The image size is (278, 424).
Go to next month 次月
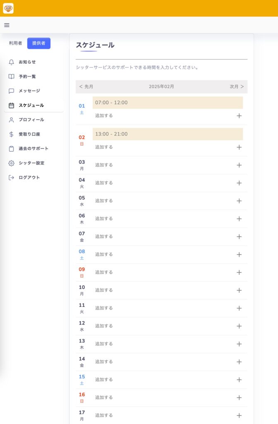[x=237, y=87]
